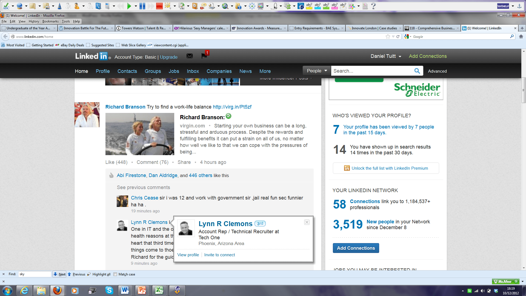
Task: Click the red stop button in toolbar
Action: coord(159,6)
